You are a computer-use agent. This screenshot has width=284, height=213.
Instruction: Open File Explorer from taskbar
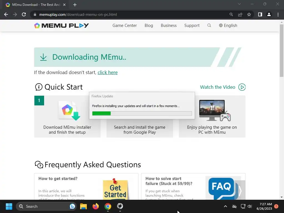tap(83, 206)
